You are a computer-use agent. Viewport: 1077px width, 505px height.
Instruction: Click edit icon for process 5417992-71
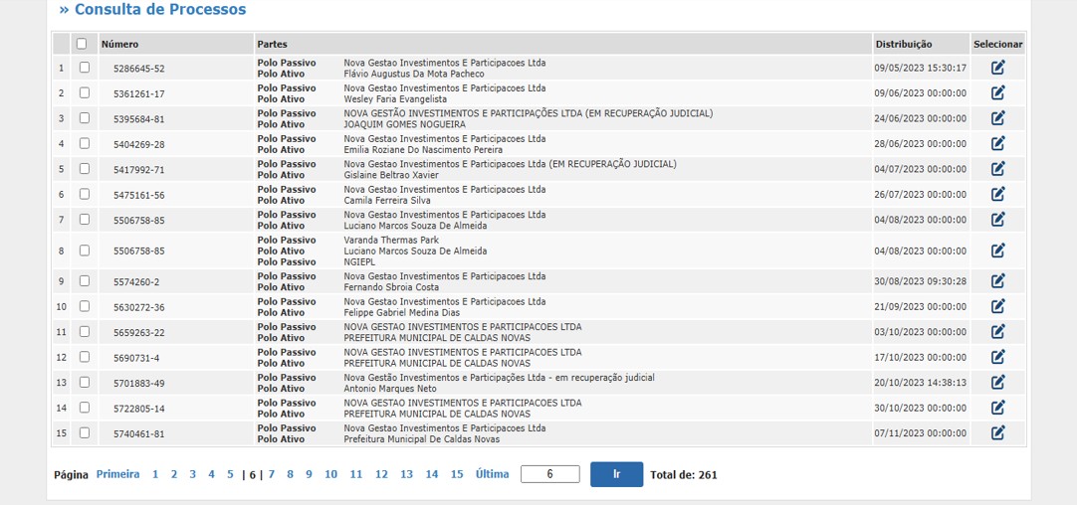[x=997, y=169]
